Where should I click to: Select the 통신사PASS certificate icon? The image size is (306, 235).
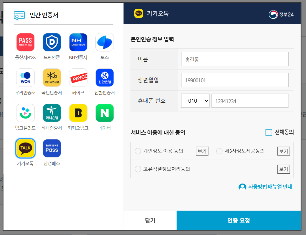tap(25, 42)
